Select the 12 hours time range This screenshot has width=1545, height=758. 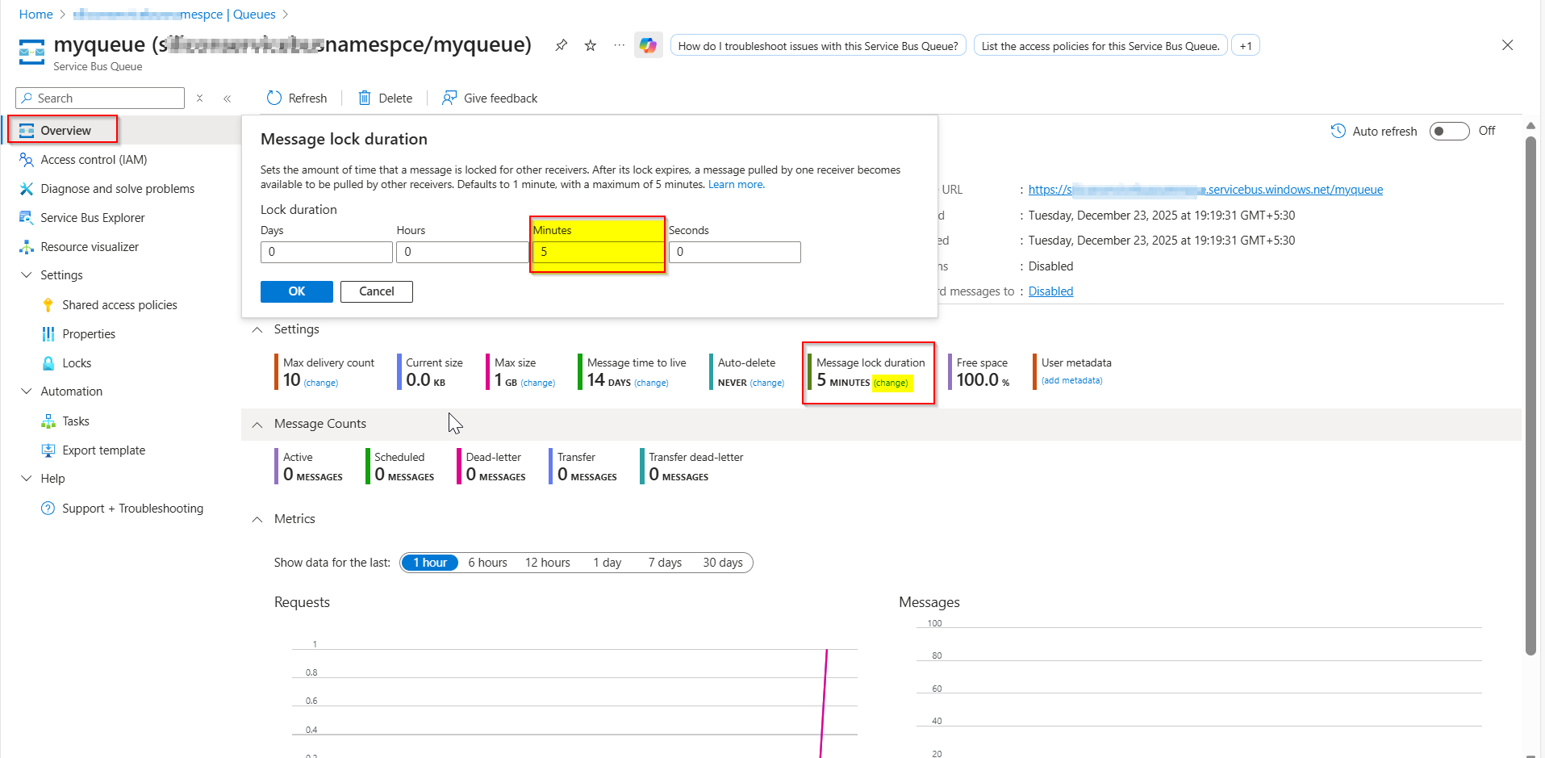(x=548, y=563)
